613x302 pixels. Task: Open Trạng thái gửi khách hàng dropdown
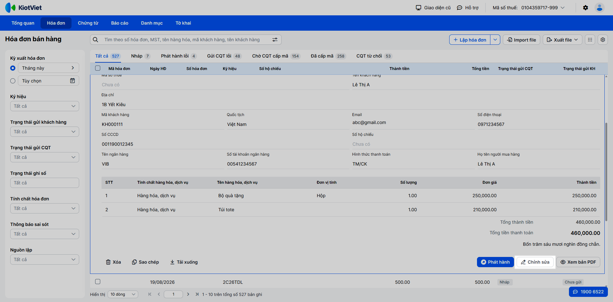[x=45, y=132]
